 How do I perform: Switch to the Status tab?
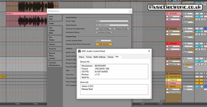point(81,57)
